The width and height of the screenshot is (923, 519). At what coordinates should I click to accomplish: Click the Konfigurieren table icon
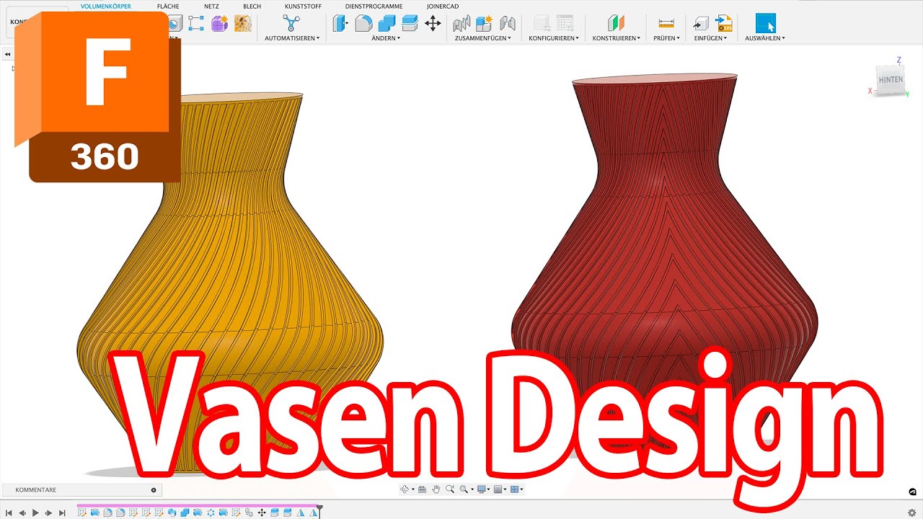pos(565,23)
